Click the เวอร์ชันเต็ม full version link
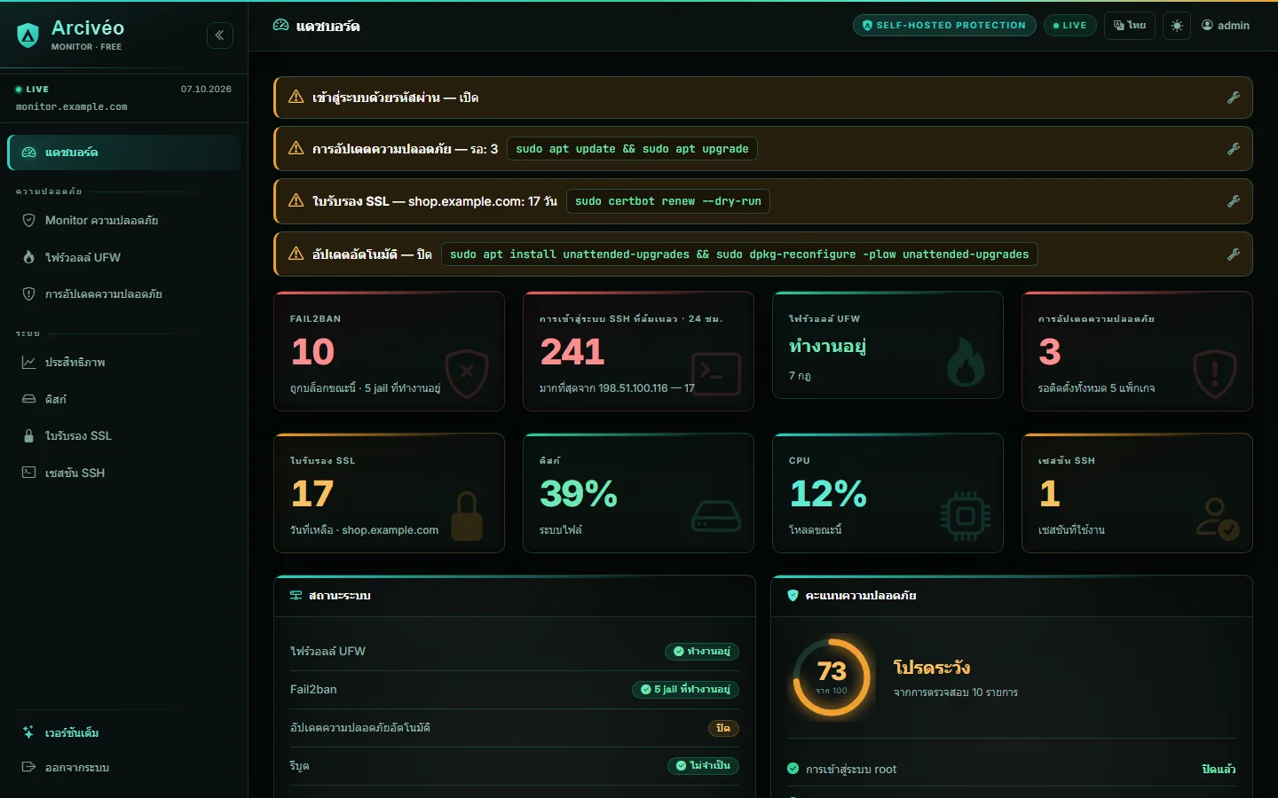The image size is (1278, 798). click(x=72, y=732)
